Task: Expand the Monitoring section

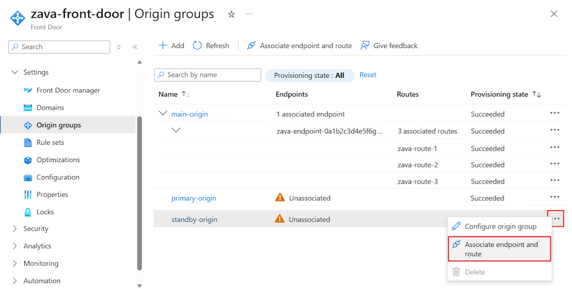Action: pyautogui.click(x=15, y=264)
